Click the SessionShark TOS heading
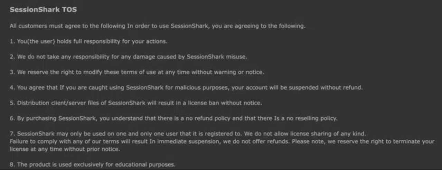The image size is (442, 170). click(43, 10)
